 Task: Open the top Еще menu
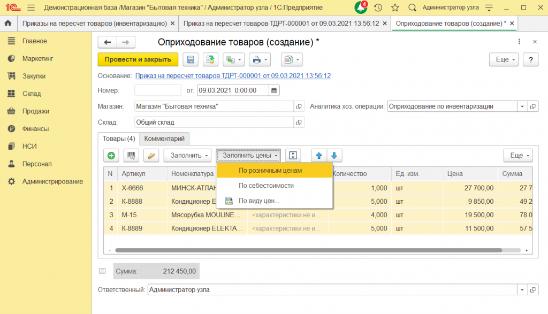coord(504,59)
